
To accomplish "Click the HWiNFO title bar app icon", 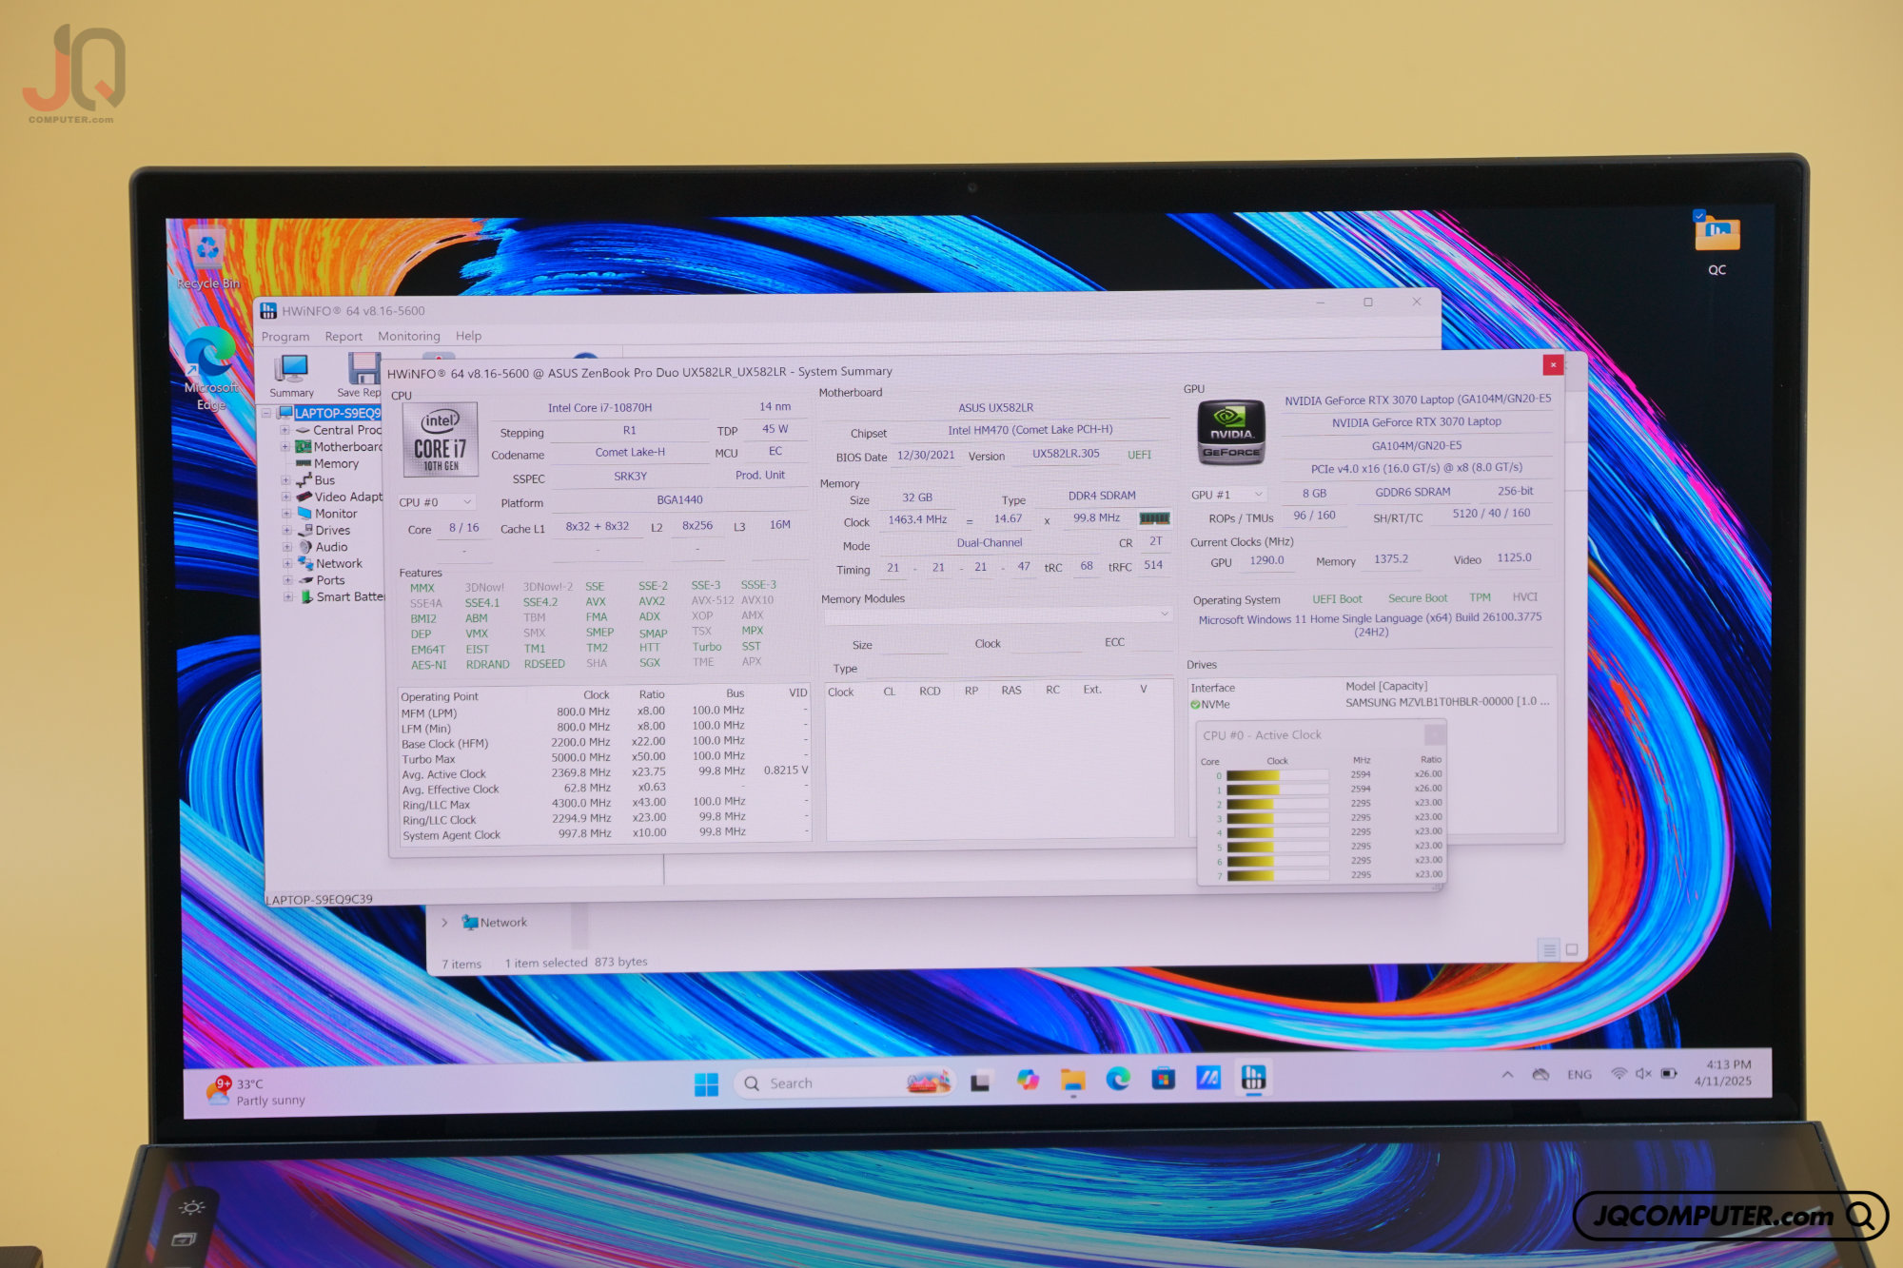I will point(268,311).
